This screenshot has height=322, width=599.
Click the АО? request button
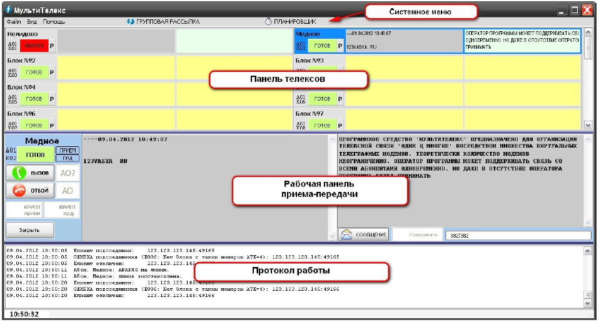68,173
